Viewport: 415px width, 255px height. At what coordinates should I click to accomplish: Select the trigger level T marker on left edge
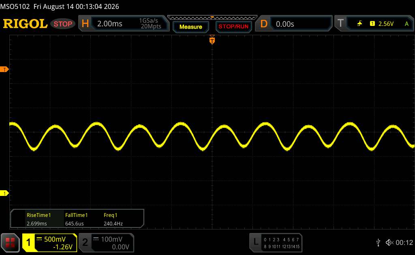tap(4, 70)
